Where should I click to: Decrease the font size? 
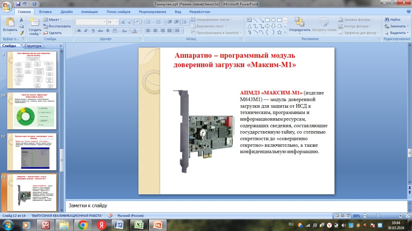pos(130,22)
